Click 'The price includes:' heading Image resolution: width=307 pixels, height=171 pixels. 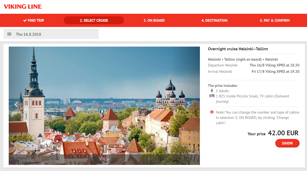[x=223, y=85]
